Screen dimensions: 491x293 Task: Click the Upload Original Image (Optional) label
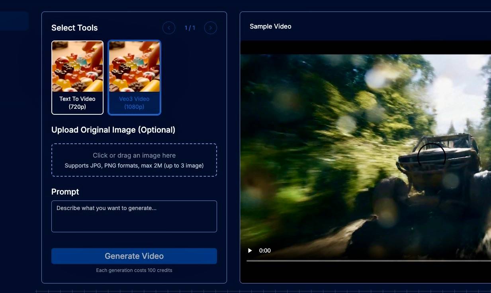coord(113,130)
